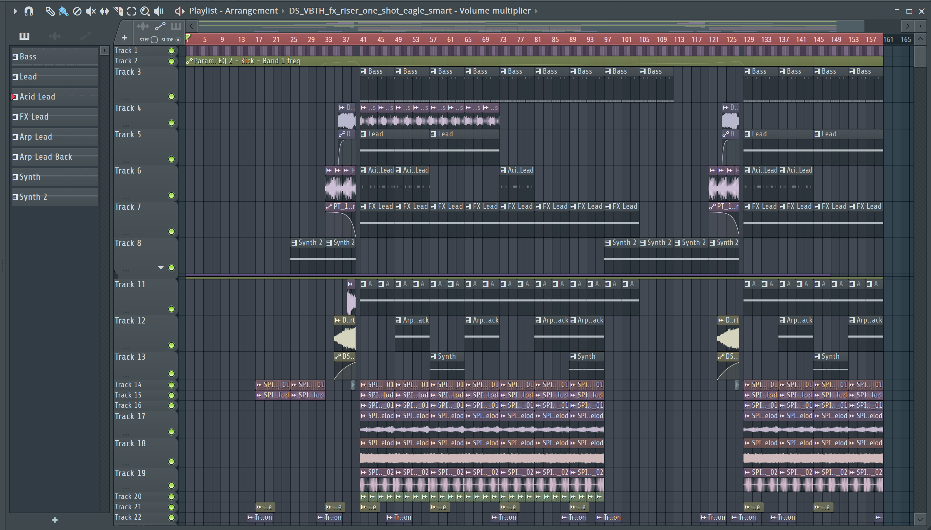
Task: Mute Track 7 green switch
Action: click(x=171, y=231)
